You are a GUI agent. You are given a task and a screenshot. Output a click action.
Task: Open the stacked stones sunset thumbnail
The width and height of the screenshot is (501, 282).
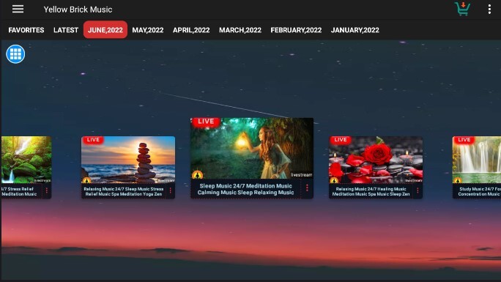[x=128, y=160]
